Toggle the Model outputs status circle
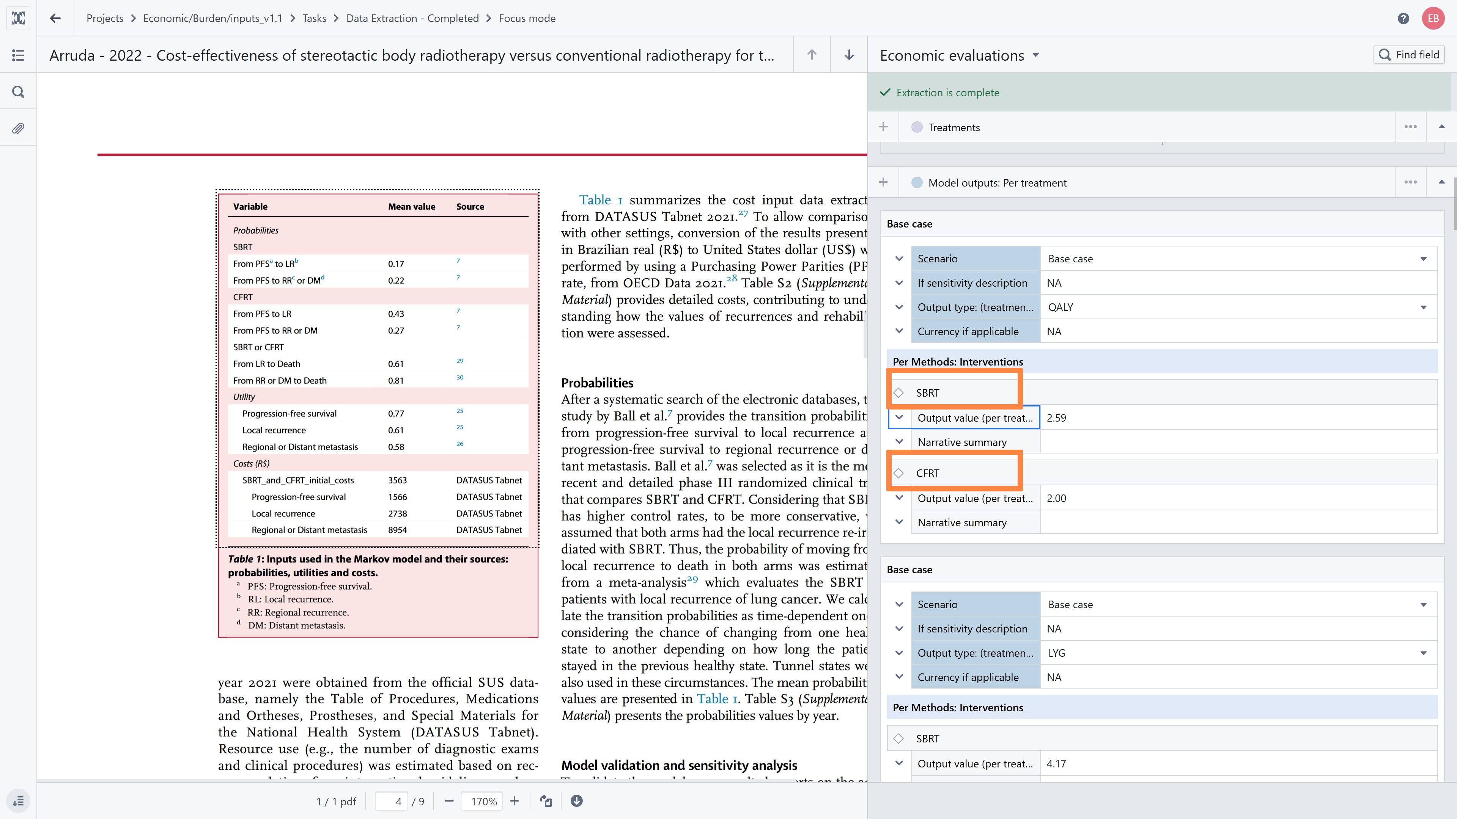The image size is (1457, 819). 917,182
